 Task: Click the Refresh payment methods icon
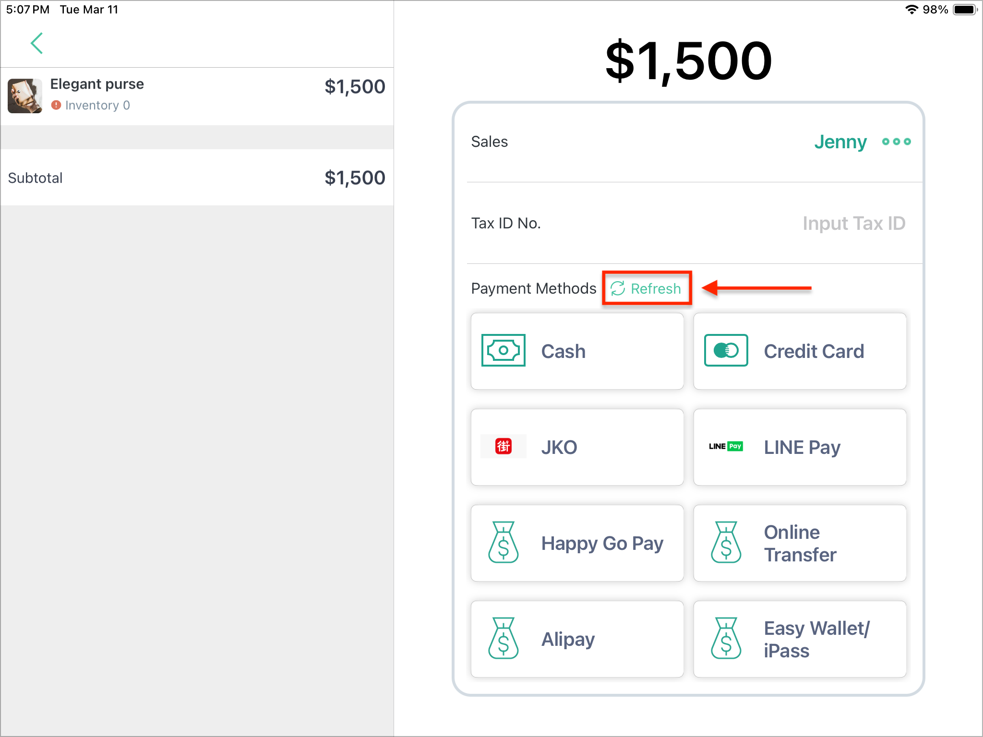tap(617, 288)
